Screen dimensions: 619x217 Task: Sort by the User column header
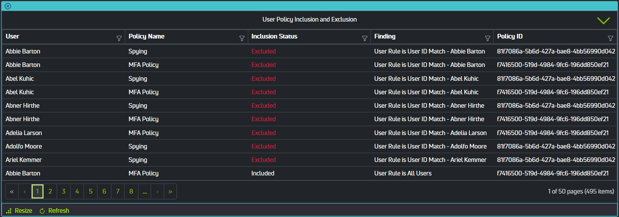click(12, 37)
